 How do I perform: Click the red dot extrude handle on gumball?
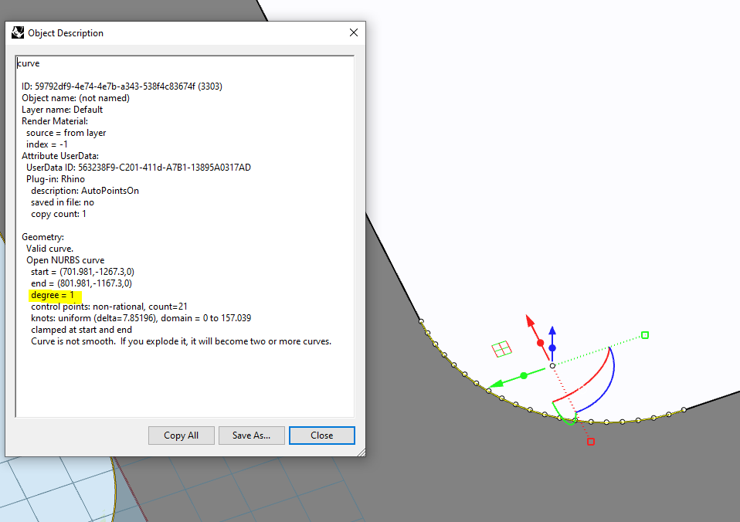(x=541, y=343)
